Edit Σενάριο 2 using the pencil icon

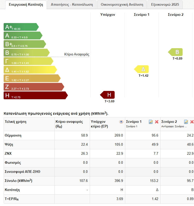coord(186,122)
